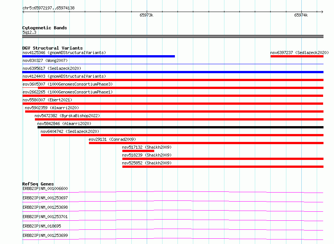Click the DGV Structural Variants track title
The height and width of the screenshot is (244, 334).
point(53,48)
